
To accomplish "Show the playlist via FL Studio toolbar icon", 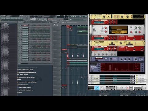I will 71,16.
